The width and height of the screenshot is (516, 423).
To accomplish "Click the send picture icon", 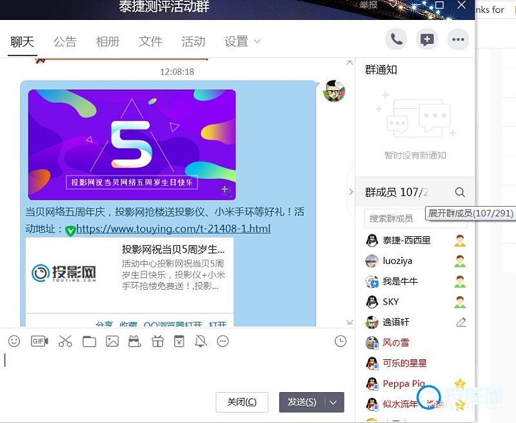I will click(x=112, y=341).
